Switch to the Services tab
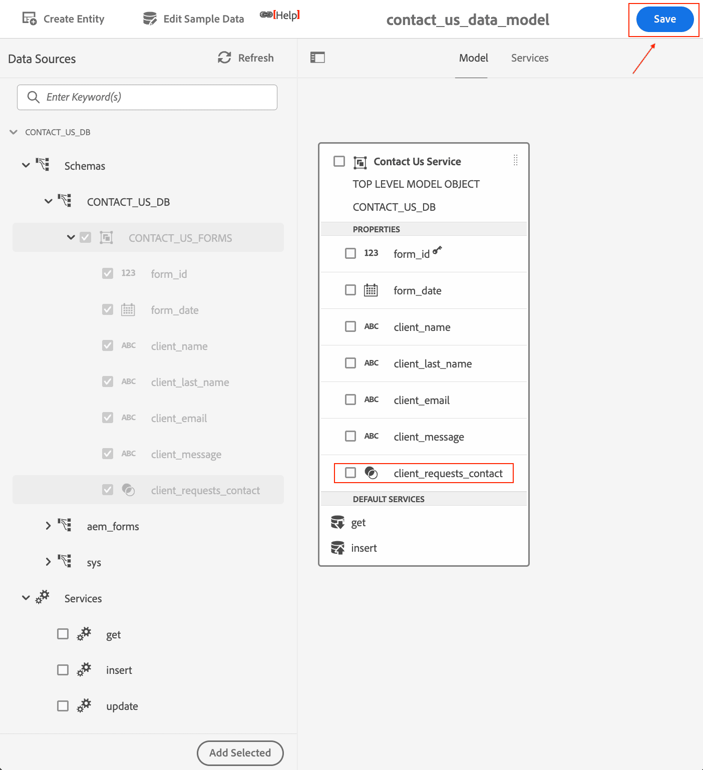The image size is (703, 770). (530, 58)
